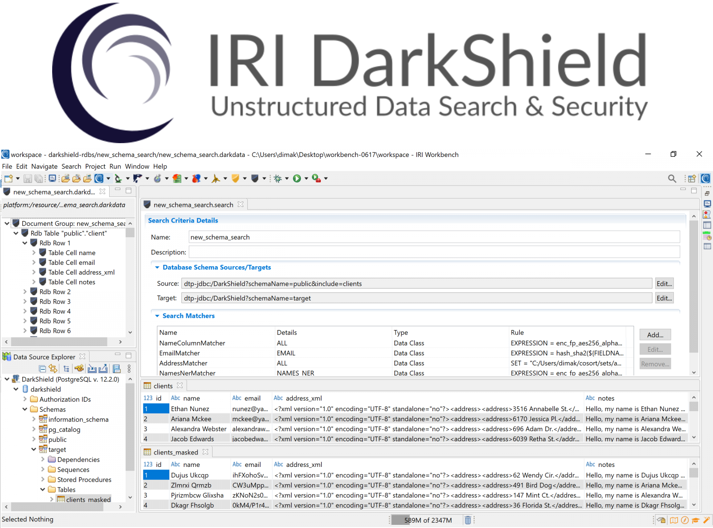Click Edit... button next to Source field
The image size is (713, 528).
click(x=664, y=284)
